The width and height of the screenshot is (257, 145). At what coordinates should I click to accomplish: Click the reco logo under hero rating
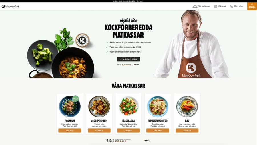coord(136,65)
